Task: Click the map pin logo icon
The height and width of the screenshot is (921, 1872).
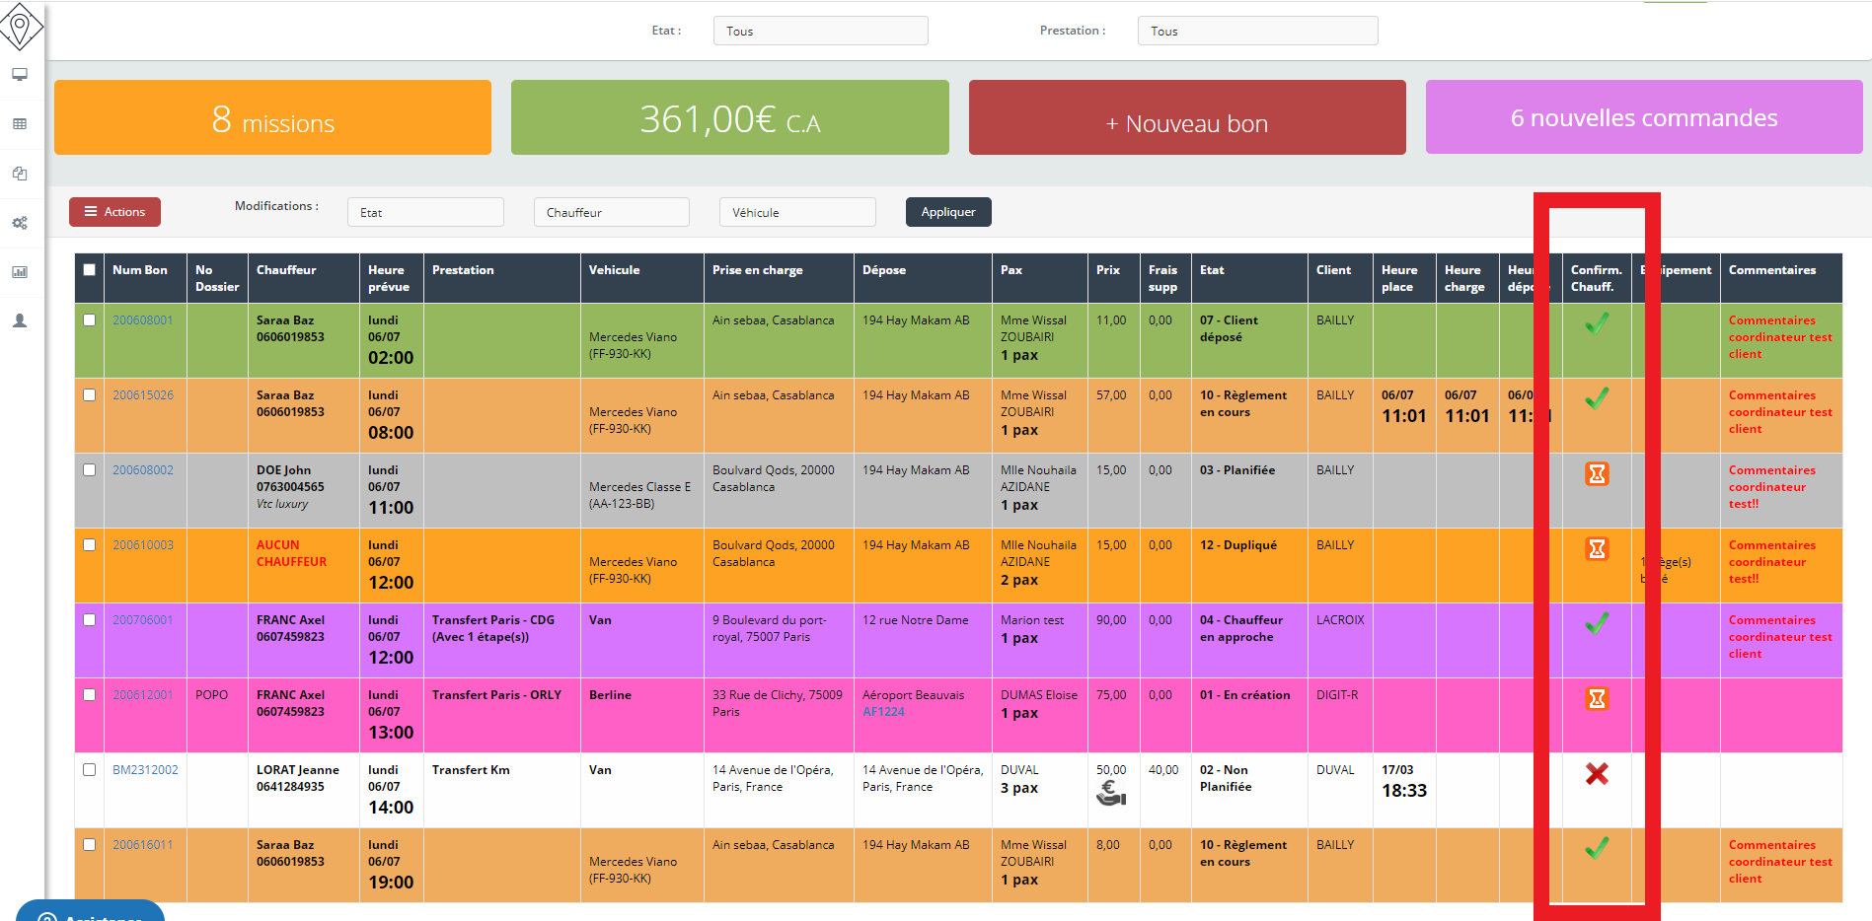Action: click(x=21, y=27)
